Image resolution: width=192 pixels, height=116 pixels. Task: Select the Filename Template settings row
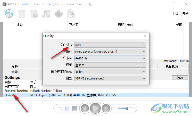click(96, 91)
